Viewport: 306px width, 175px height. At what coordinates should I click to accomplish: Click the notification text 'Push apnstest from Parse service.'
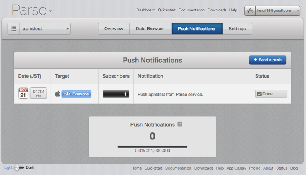tap(170, 95)
